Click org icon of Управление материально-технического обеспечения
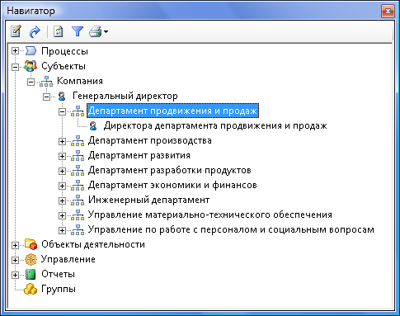 (78, 215)
